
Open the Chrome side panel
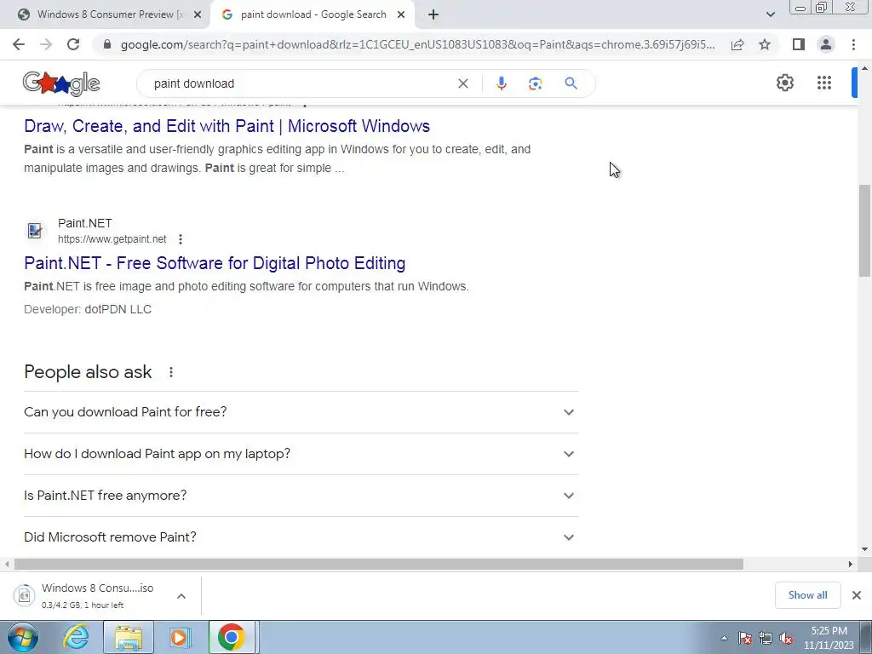tap(799, 44)
